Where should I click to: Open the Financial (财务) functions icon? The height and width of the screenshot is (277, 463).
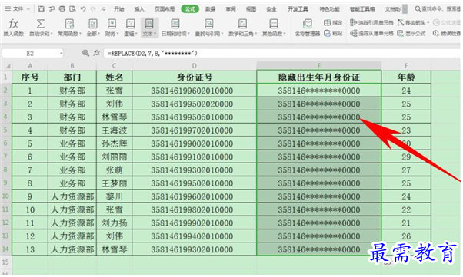(x=112, y=24)
